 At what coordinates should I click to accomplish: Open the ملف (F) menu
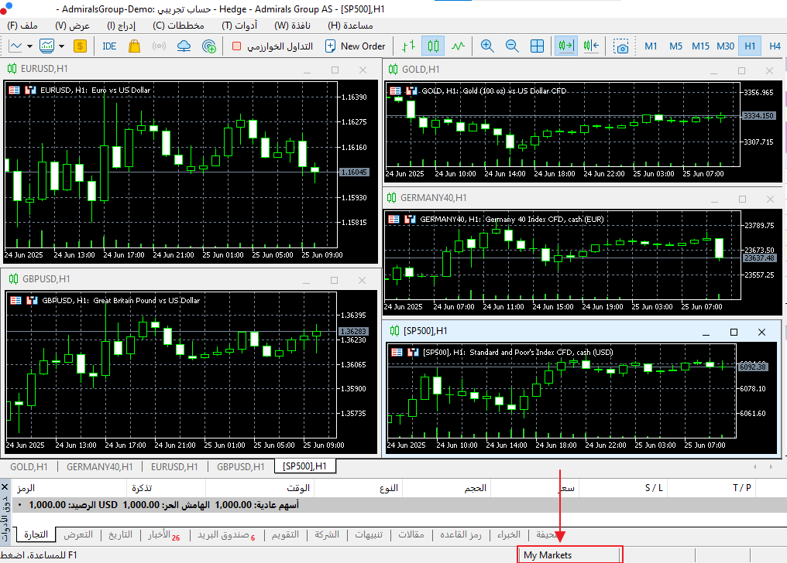pyautogui.click(x=22, y=26)
